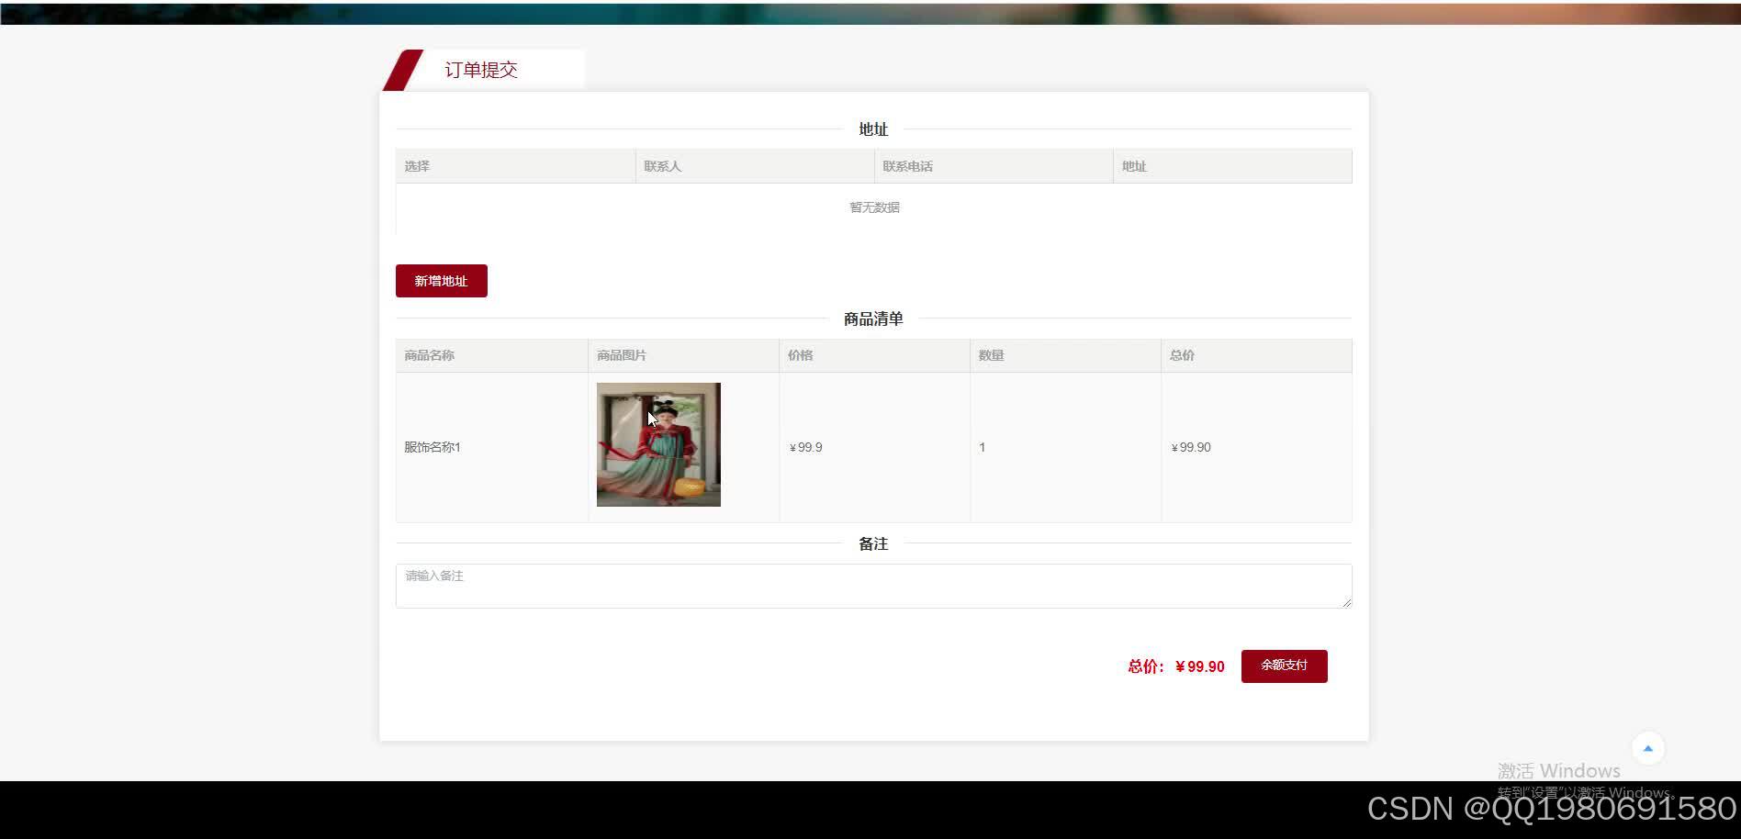This screenshot has height=839, width=1741.
Task: Select the 服饰名称1 product name
Action: coord(432,447)
